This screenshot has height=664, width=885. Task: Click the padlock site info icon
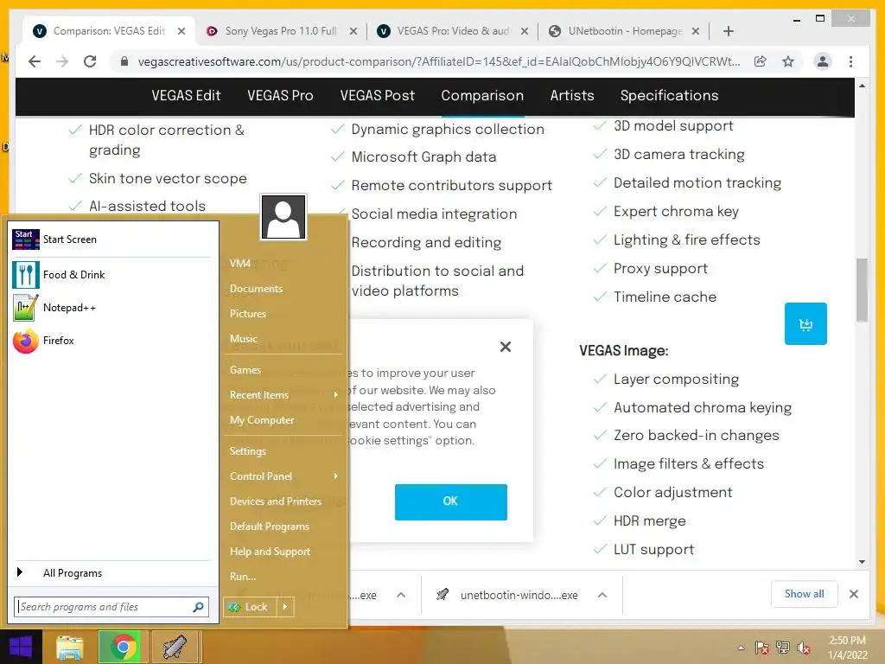click(124, 61)
